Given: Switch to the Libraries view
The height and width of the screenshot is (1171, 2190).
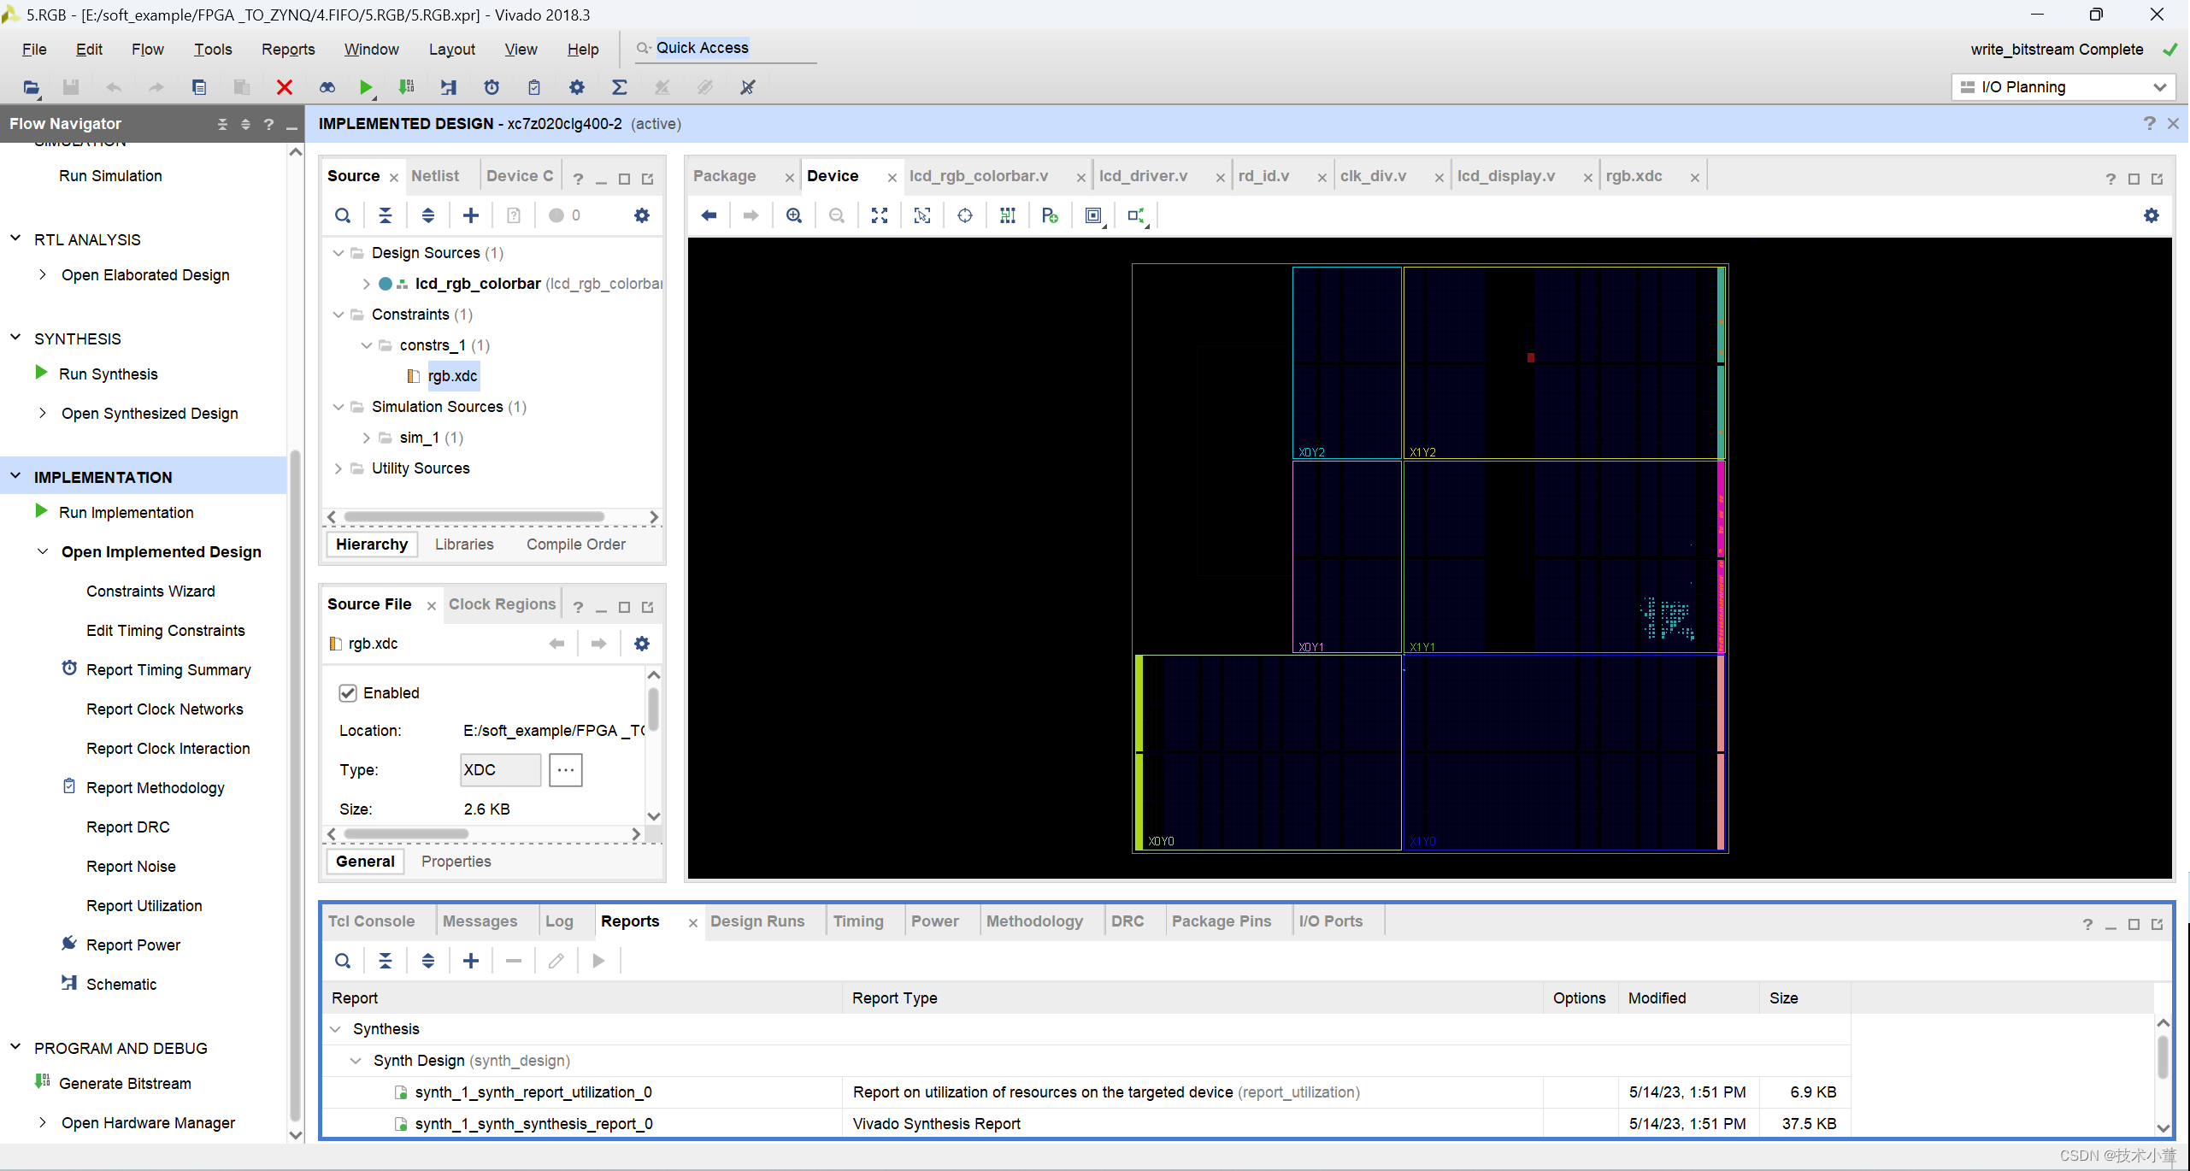Looking at the screenshot, I should point(464,544).
